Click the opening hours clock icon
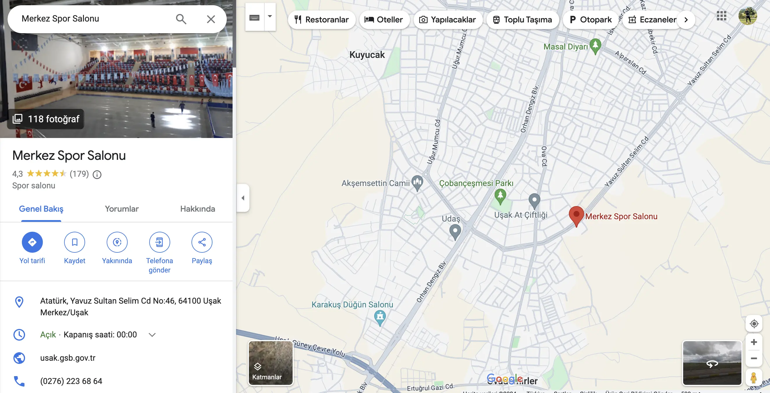Image resolution: width=770 pixels, height=393 pixels. point(19,335)
